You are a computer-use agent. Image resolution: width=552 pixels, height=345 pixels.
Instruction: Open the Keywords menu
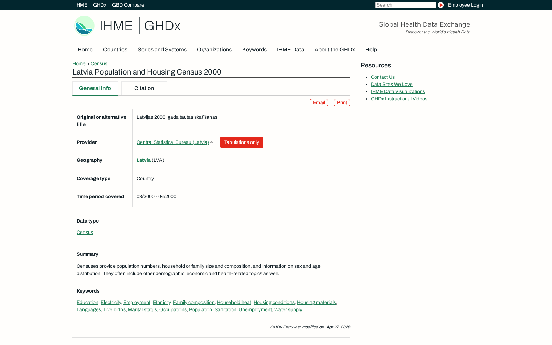click(x=254, y=50)
